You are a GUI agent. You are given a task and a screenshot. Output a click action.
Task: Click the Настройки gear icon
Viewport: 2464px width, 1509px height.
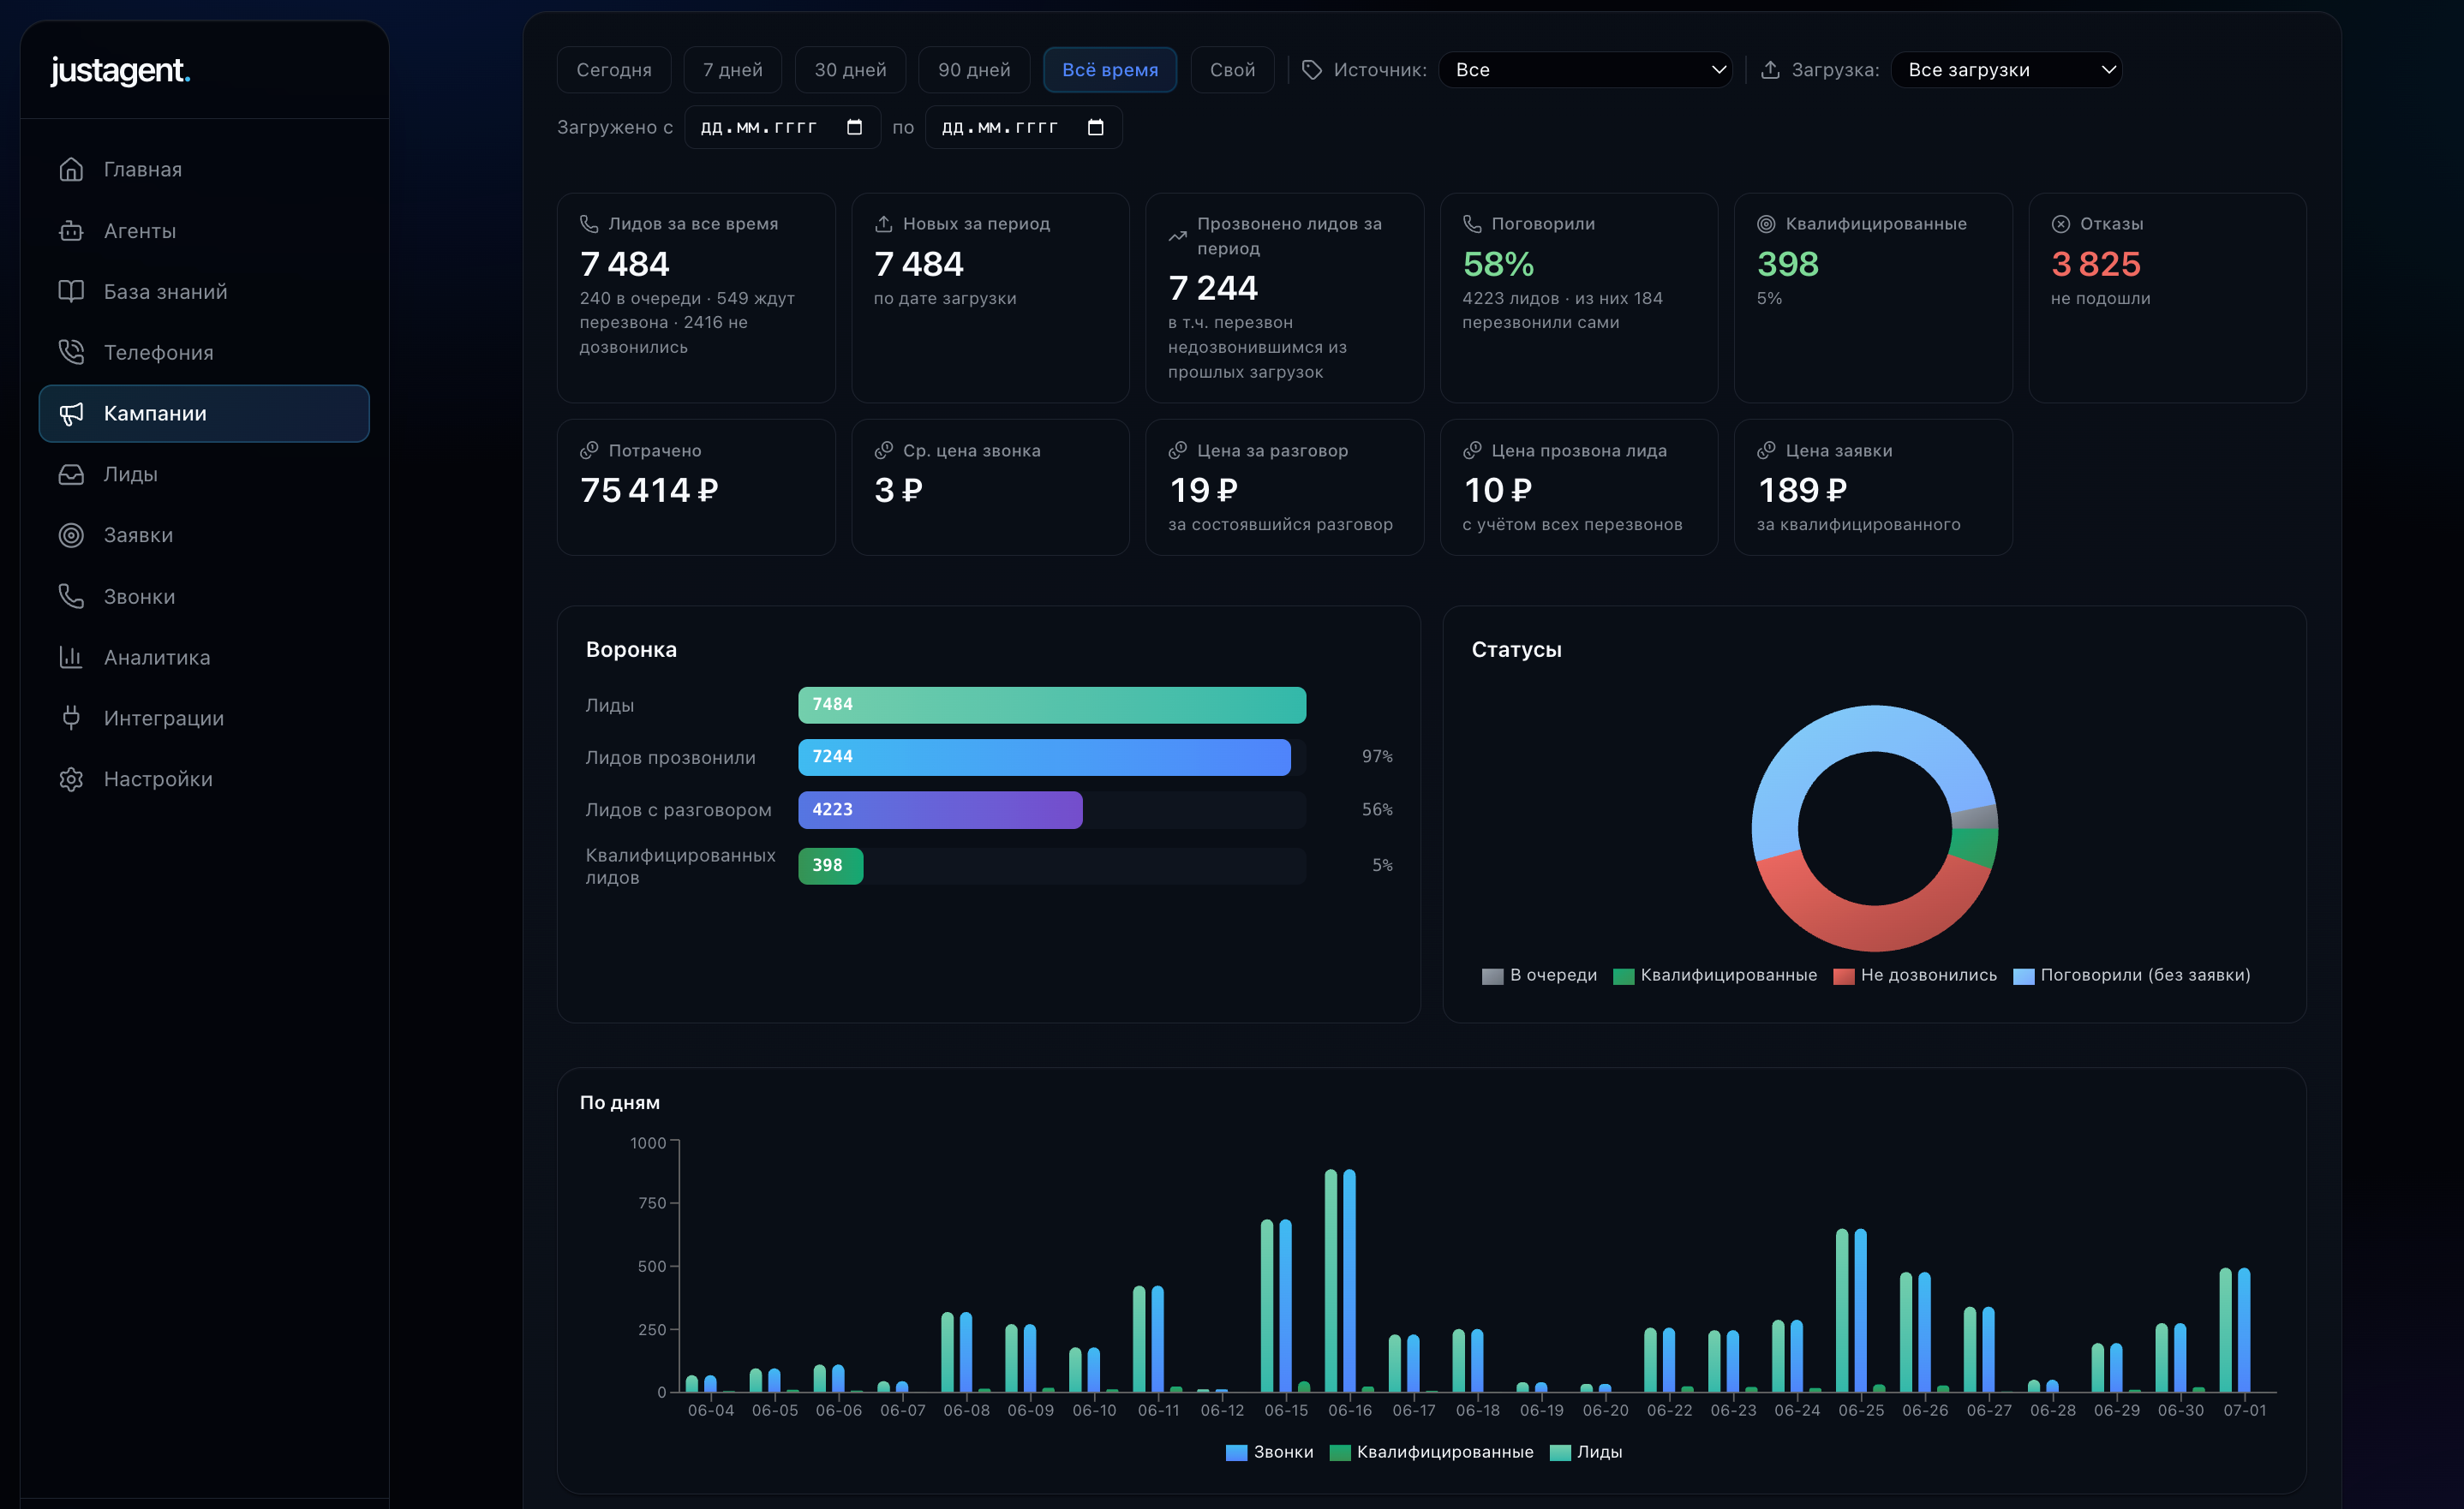pos(71,779)
